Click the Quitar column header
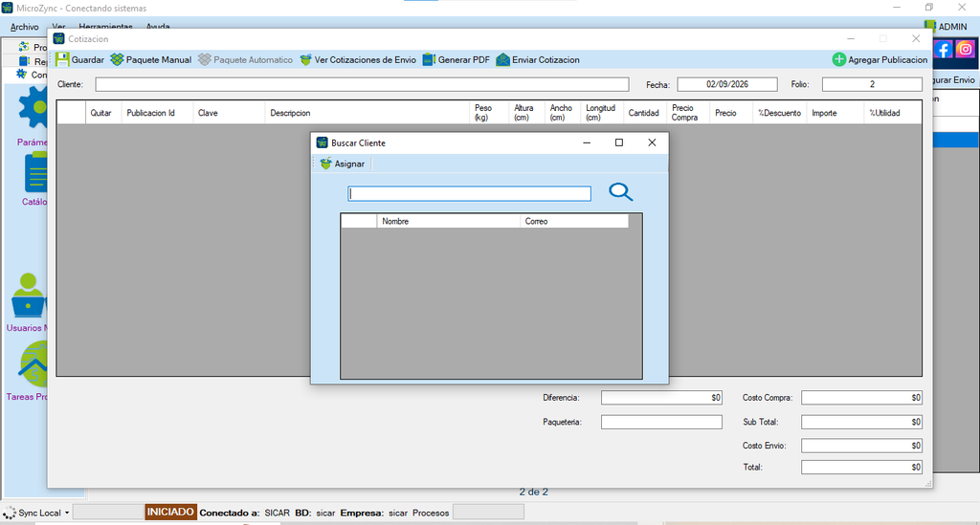Screen dimensions: 980x525 (103, 113)
